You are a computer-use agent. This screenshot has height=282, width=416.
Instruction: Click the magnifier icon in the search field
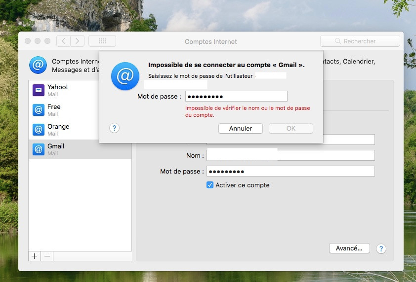pos(338,41)
